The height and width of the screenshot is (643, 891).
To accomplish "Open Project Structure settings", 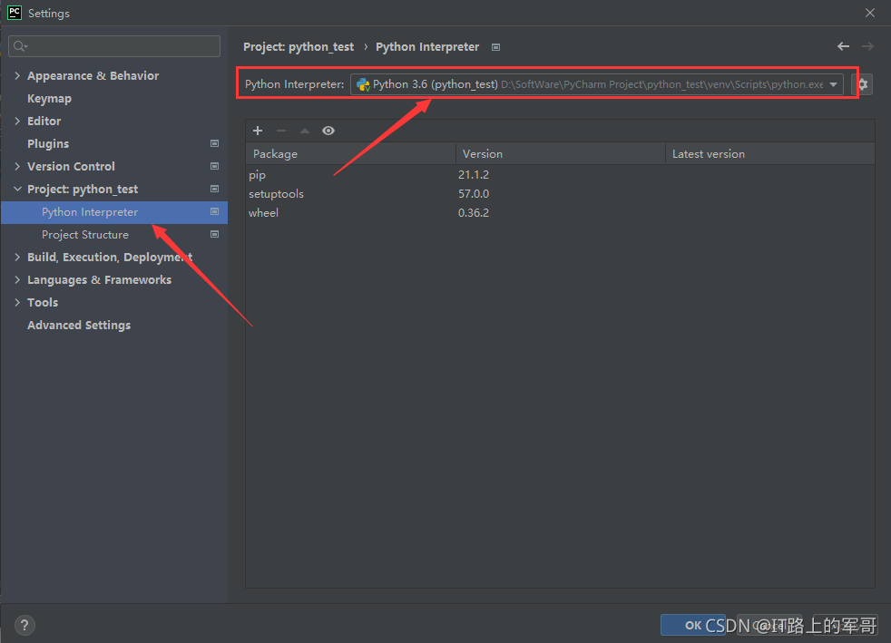I will (x=85, y=235).
